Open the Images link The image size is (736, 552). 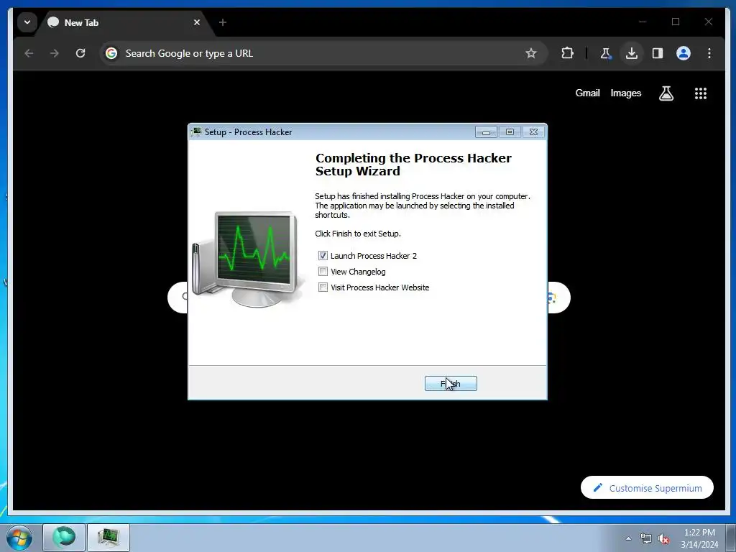click(626, 93)
